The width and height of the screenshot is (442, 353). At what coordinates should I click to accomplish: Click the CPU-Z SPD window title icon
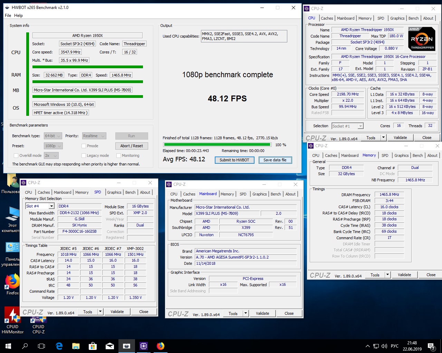point(24,183)
